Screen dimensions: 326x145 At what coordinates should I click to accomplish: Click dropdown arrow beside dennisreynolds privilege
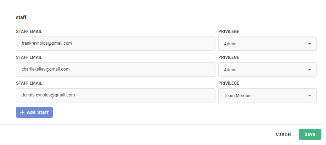309,96
